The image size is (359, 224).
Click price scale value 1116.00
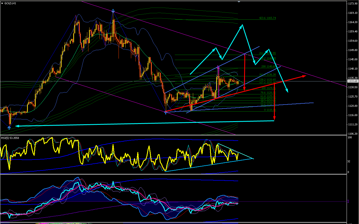[x=353, y=115]
